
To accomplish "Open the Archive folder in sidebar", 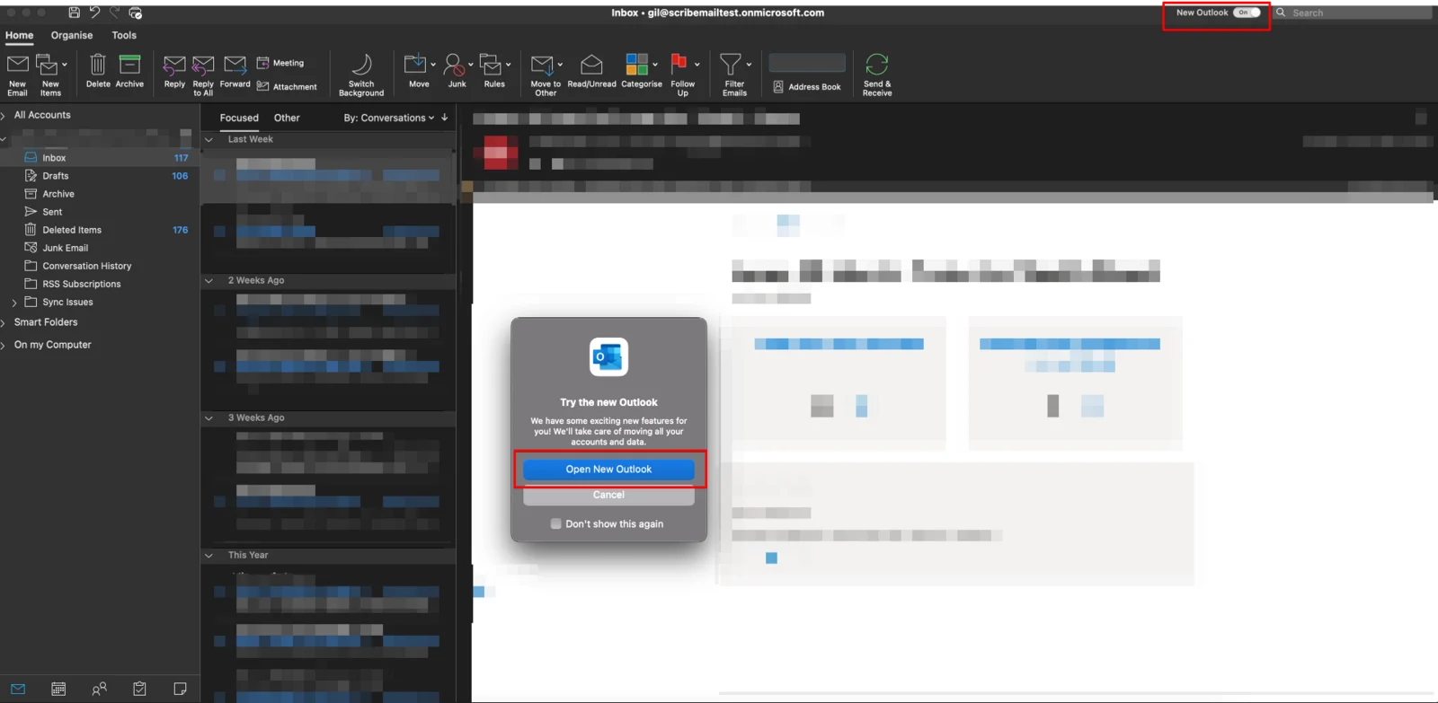I will pyautogui.click(x=100, y=194).
